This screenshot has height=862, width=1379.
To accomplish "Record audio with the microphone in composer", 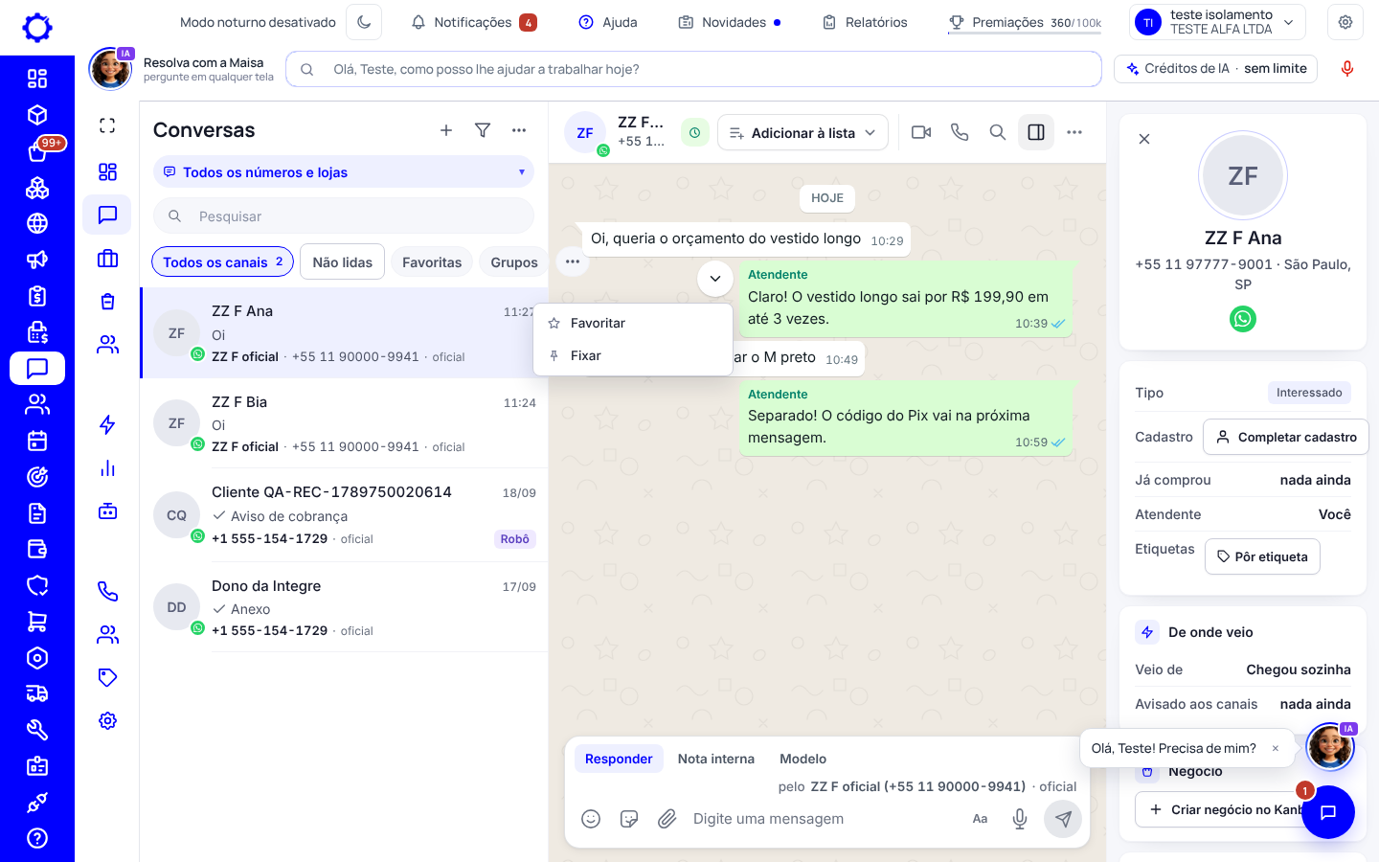I will click(1020, 819).
